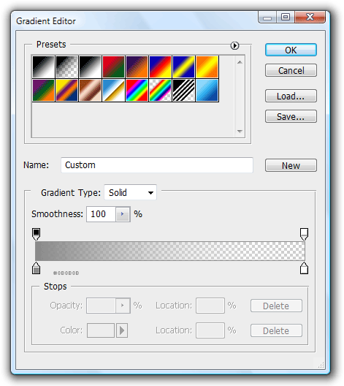The height and width of the screenshot is (386, 344).
Task: Click the OK button
Action: click(291, 50)
